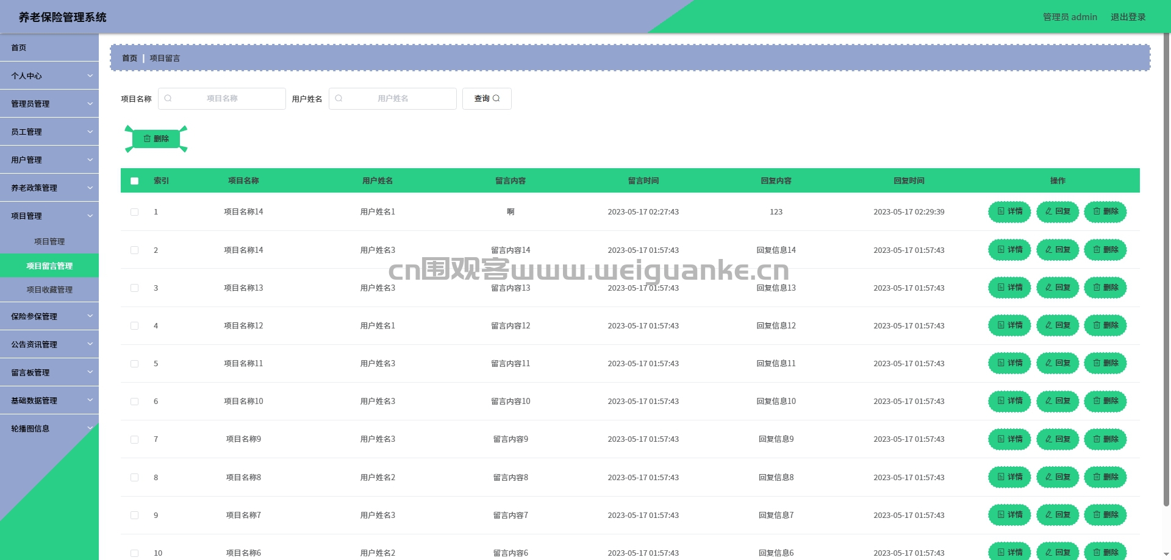Open 项目管理 submenu item
This screenshot has width=1171, height=560.
[49, 241]
